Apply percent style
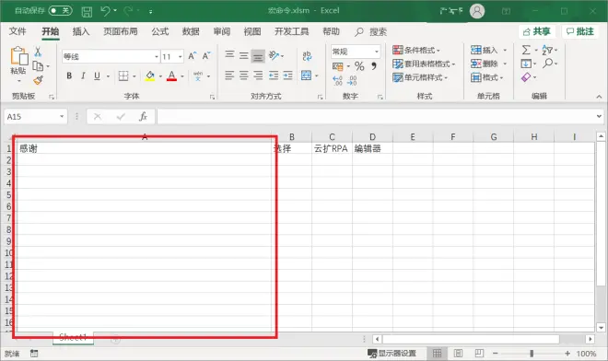 tap(359, 66)
